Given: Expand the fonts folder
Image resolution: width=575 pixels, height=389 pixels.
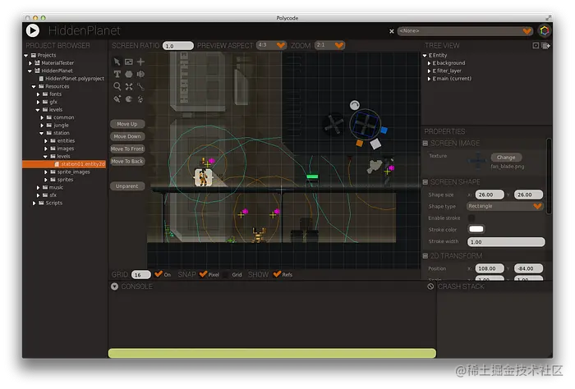Looking at the screenshot, I should coord(38,94).
